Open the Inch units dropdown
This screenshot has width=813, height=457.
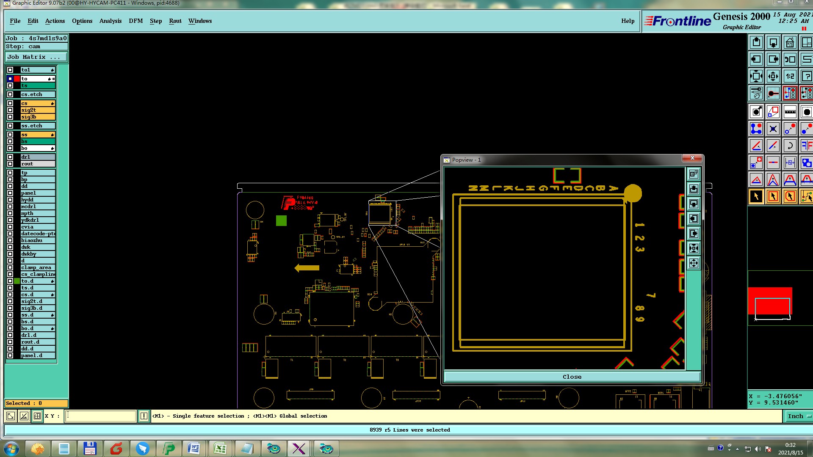click(x=799, y=416)
